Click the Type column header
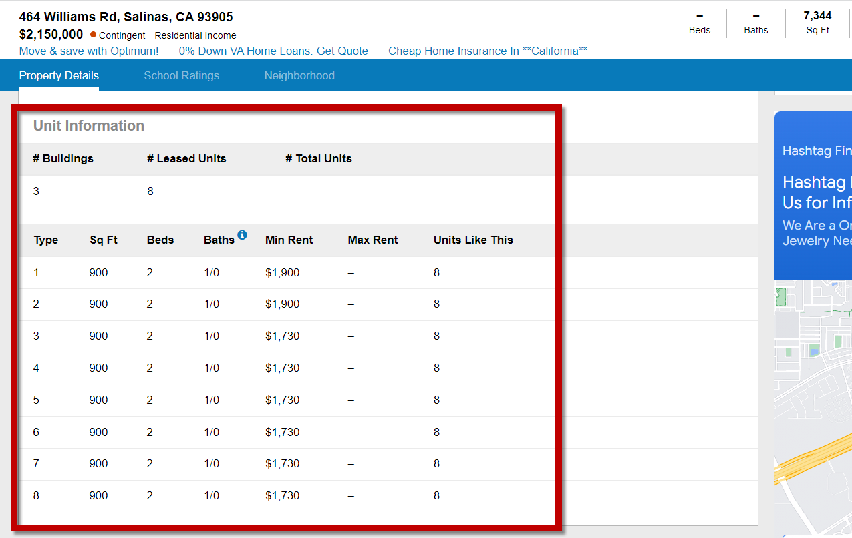The width and height of the screenshot is (852, 538). [46, 240]
